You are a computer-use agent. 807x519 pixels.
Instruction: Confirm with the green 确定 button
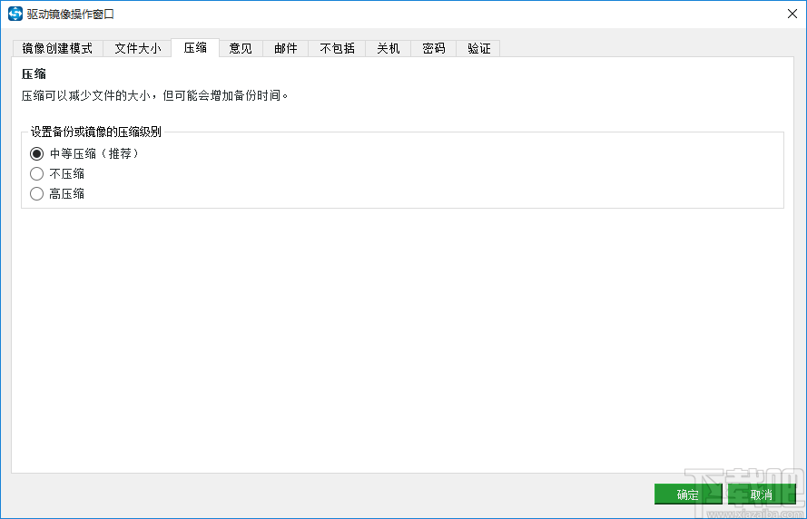pyautogui.click(x=687, y=495)
